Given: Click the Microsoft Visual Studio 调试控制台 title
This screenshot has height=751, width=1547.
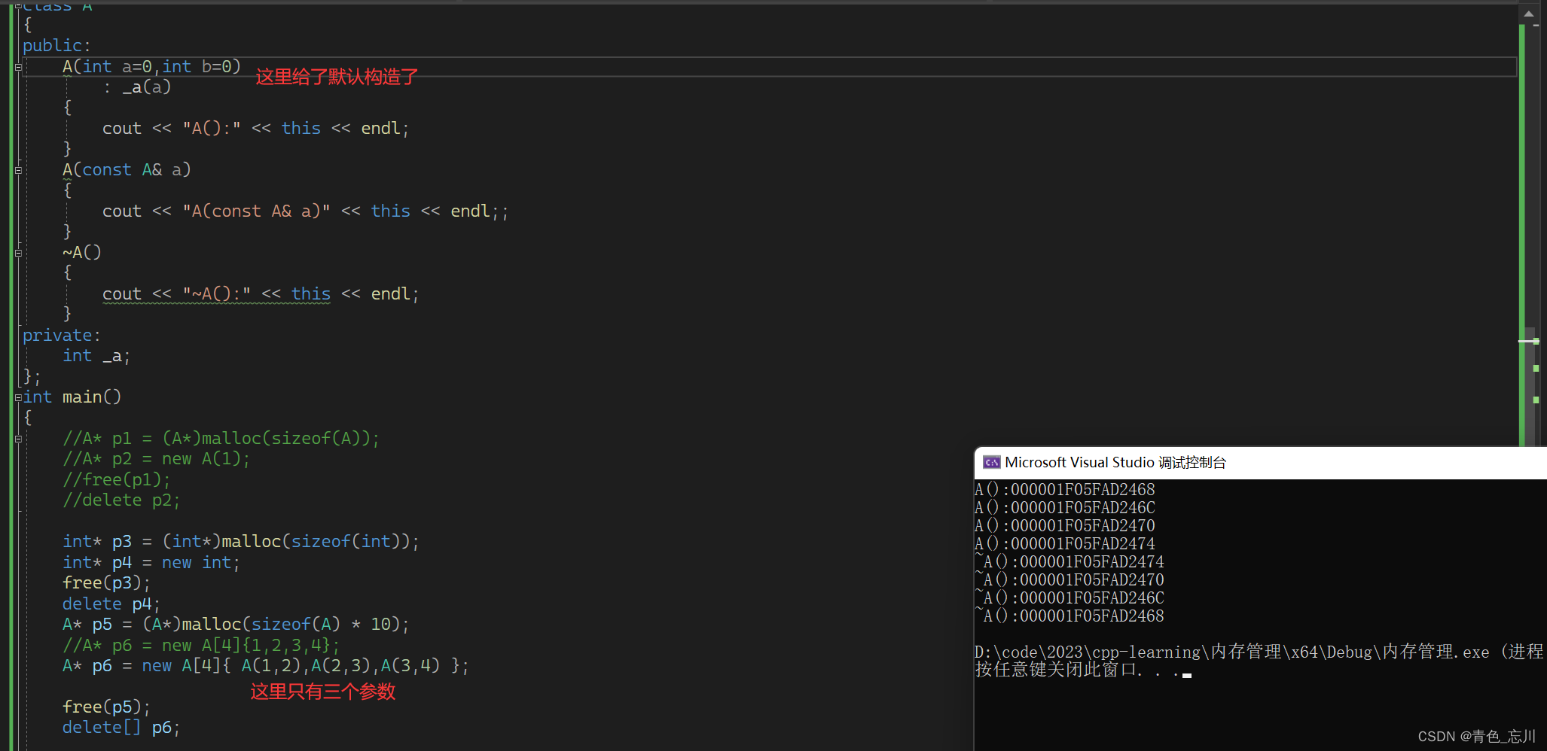Looking at the screenshot, I should point(1115,462).
